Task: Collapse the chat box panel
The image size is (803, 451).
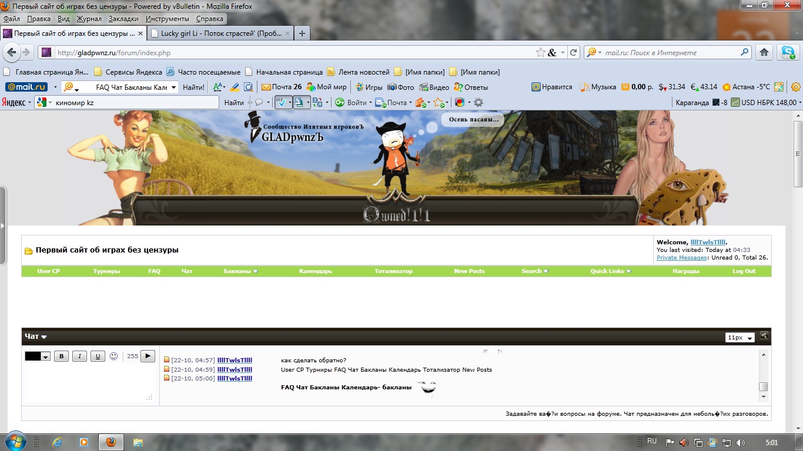Action: (x=764, y=336)
